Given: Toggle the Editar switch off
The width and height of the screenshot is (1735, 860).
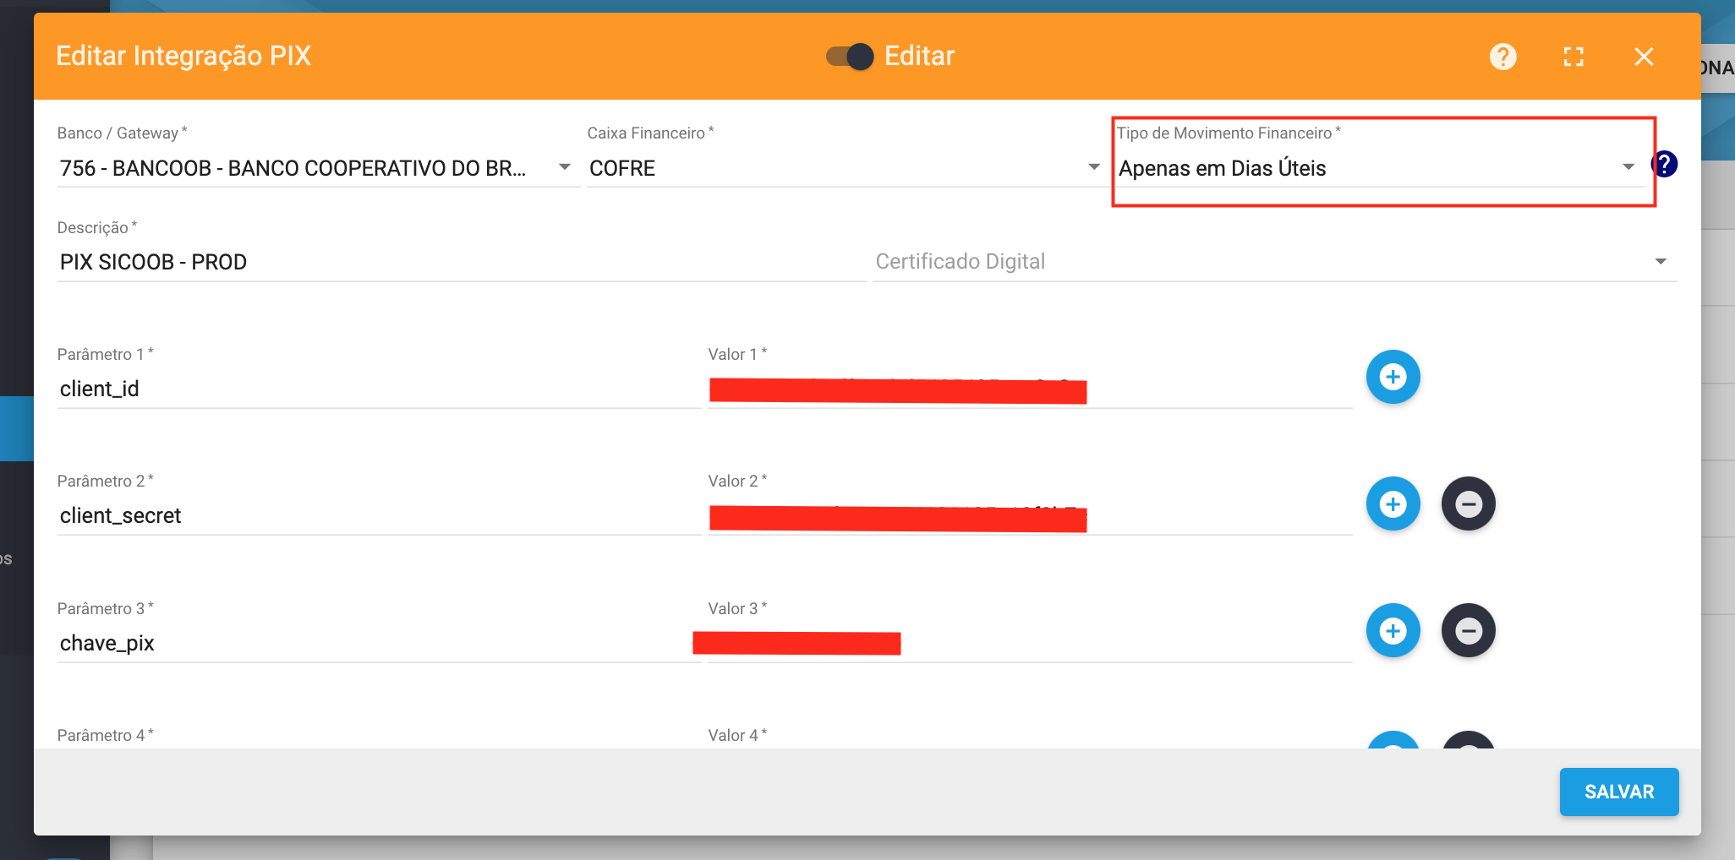Looking at the screenshot, I should tap(850, 57).
